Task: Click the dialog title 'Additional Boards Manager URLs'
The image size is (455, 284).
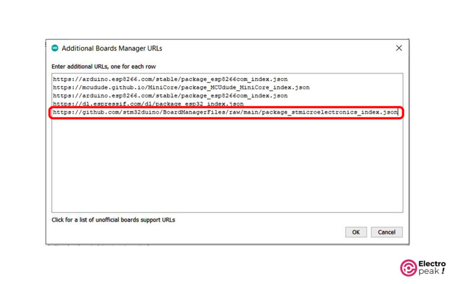Action: tap(111, 48)
